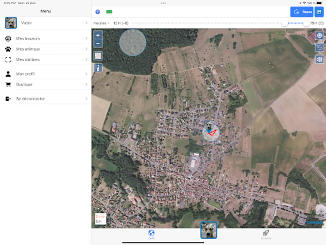Viewport: 326px width, 245px height.
Task: Switch map layer type
Action: click(x=98, y=56)
